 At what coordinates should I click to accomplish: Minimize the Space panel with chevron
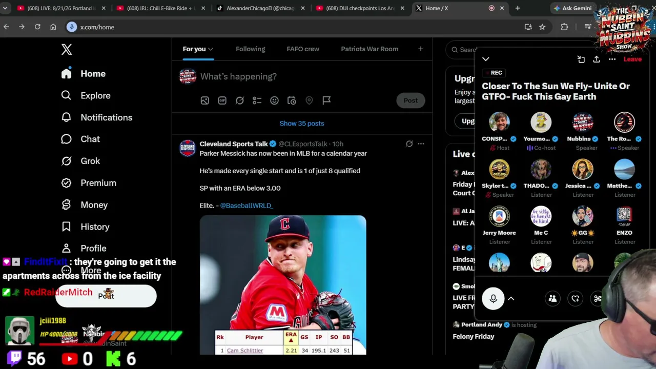(486, 59)
